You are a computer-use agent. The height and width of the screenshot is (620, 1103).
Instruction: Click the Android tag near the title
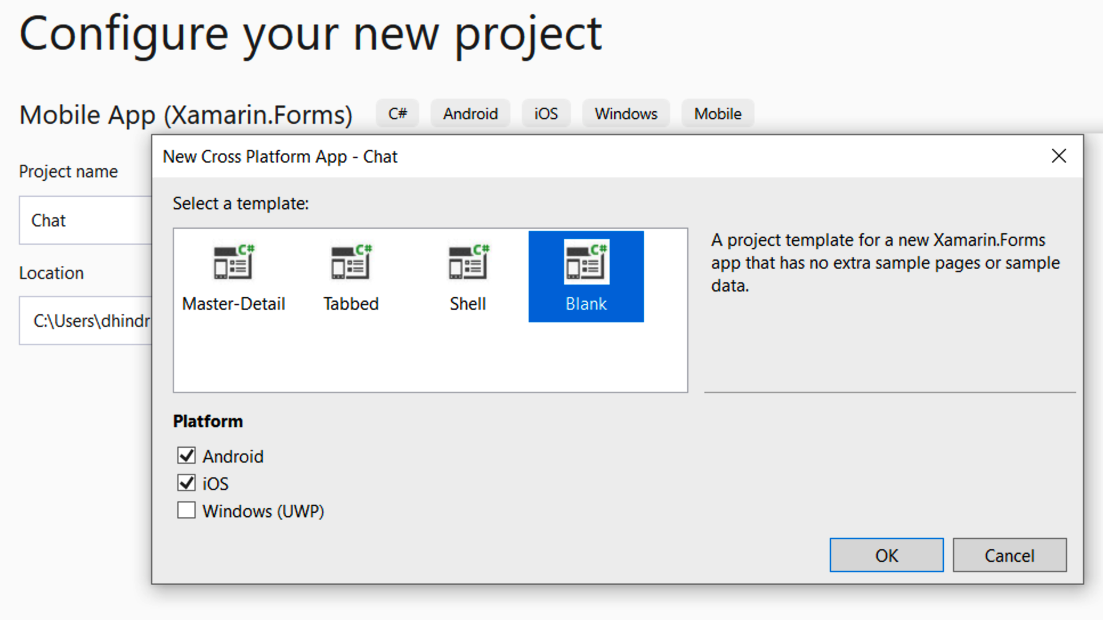tap(471, 114)
